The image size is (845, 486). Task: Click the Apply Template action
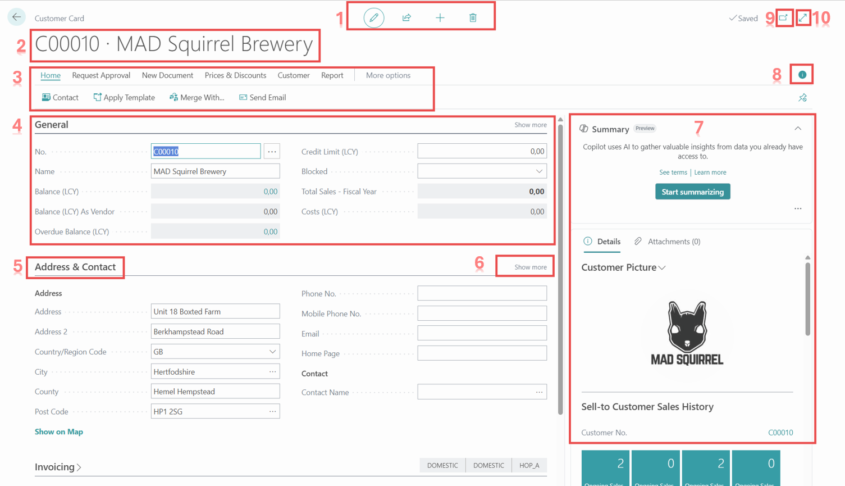124,97
